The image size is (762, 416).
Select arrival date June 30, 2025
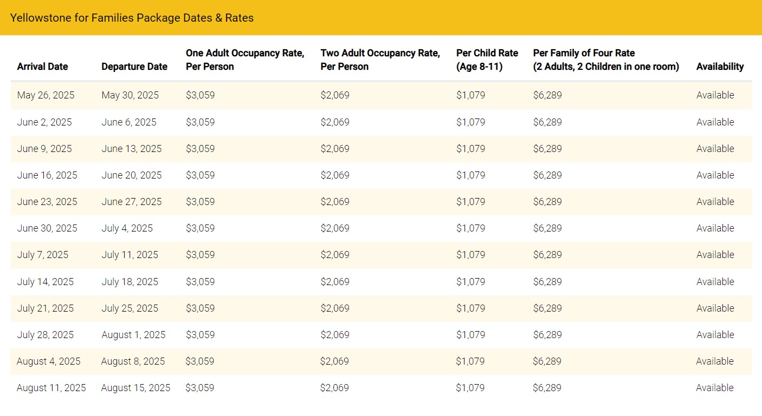[47, 228]
